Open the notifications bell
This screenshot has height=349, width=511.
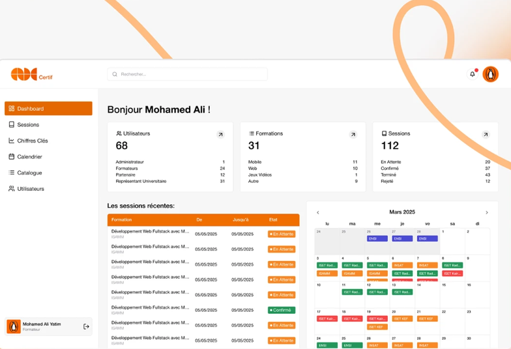472,74
